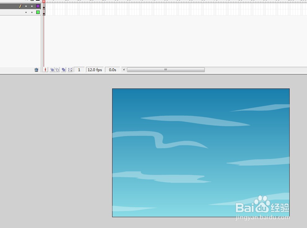Image resolution: width=307 pixels, height=228 pixels.
Task: Toggle visibility dot of purple layer
Action: point(26,6)
